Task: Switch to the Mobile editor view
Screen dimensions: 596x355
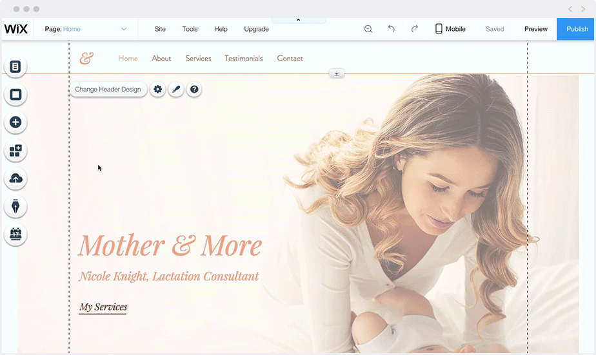Action: [x=450, y=29]
